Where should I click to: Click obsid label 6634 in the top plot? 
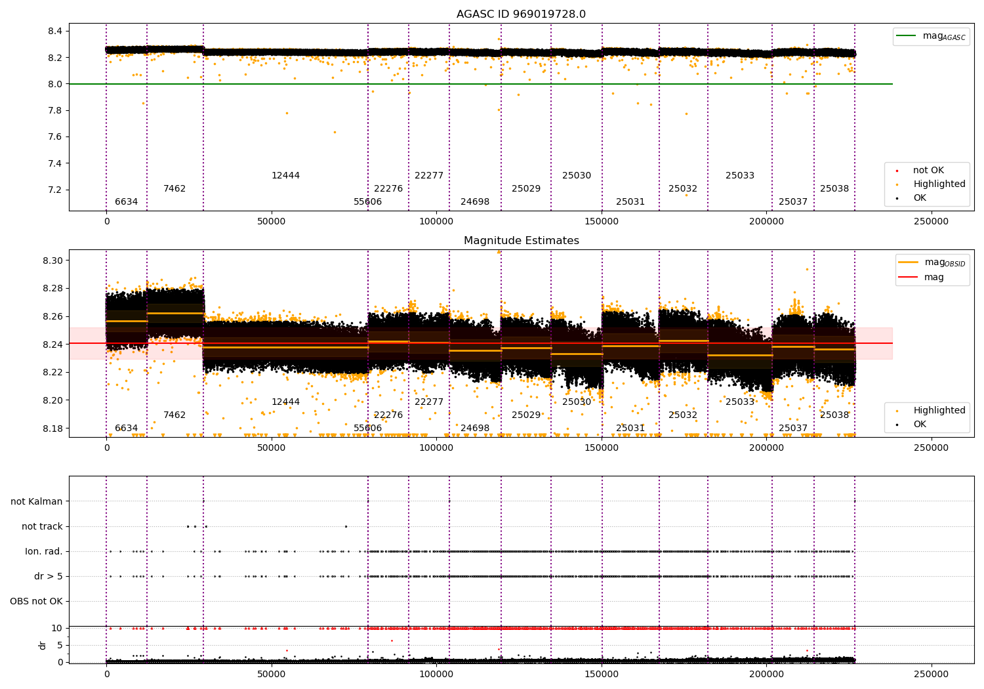coord(127,202)
